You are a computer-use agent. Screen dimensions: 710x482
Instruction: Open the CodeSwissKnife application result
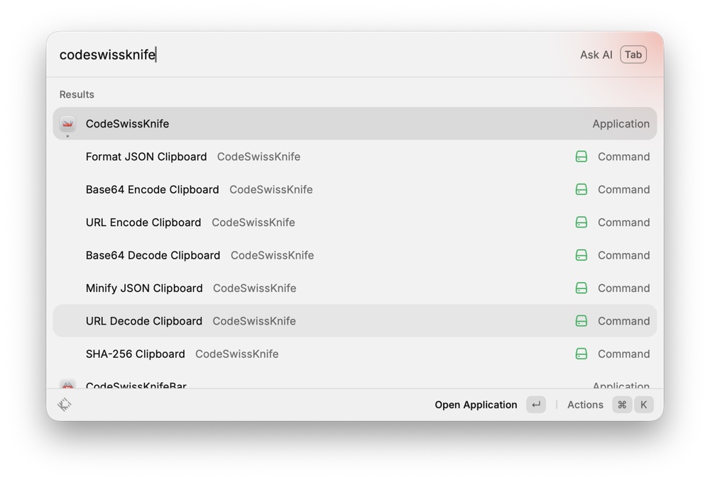point(354,123)
